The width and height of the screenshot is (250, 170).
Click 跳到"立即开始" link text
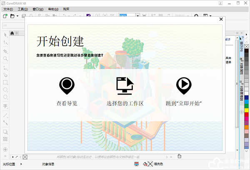184,103
